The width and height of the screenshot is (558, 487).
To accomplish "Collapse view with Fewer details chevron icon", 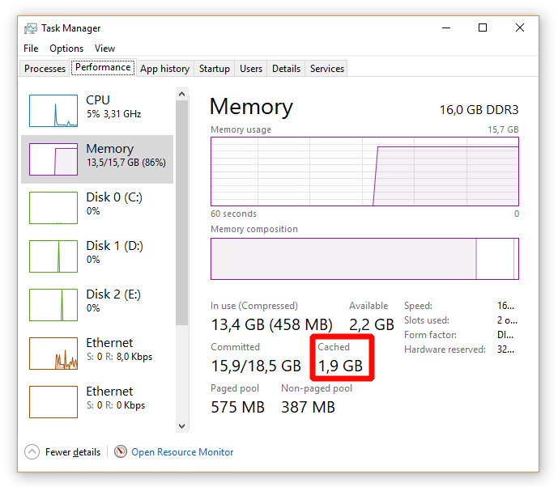I will pos(32,452).
